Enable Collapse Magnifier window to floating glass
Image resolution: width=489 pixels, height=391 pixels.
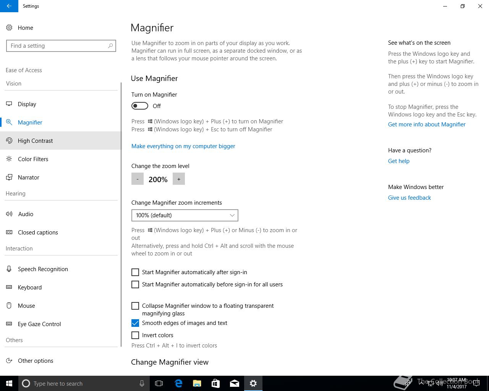pyautogui.click(x=135, y=306)
